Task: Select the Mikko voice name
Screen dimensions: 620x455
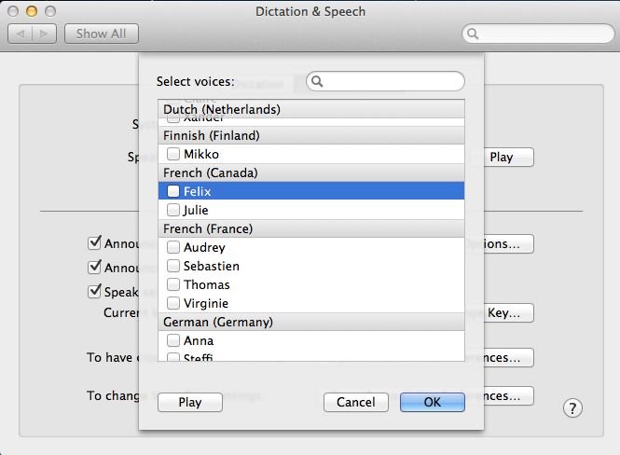Action: [201, 154]
